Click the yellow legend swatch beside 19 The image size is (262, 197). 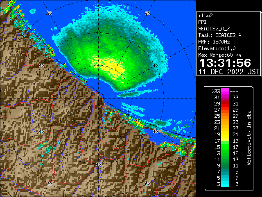click(x=225, y=135)
